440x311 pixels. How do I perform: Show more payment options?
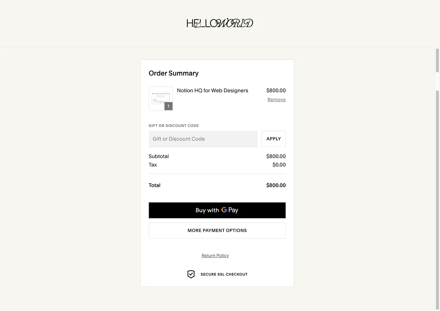(217, 231)
